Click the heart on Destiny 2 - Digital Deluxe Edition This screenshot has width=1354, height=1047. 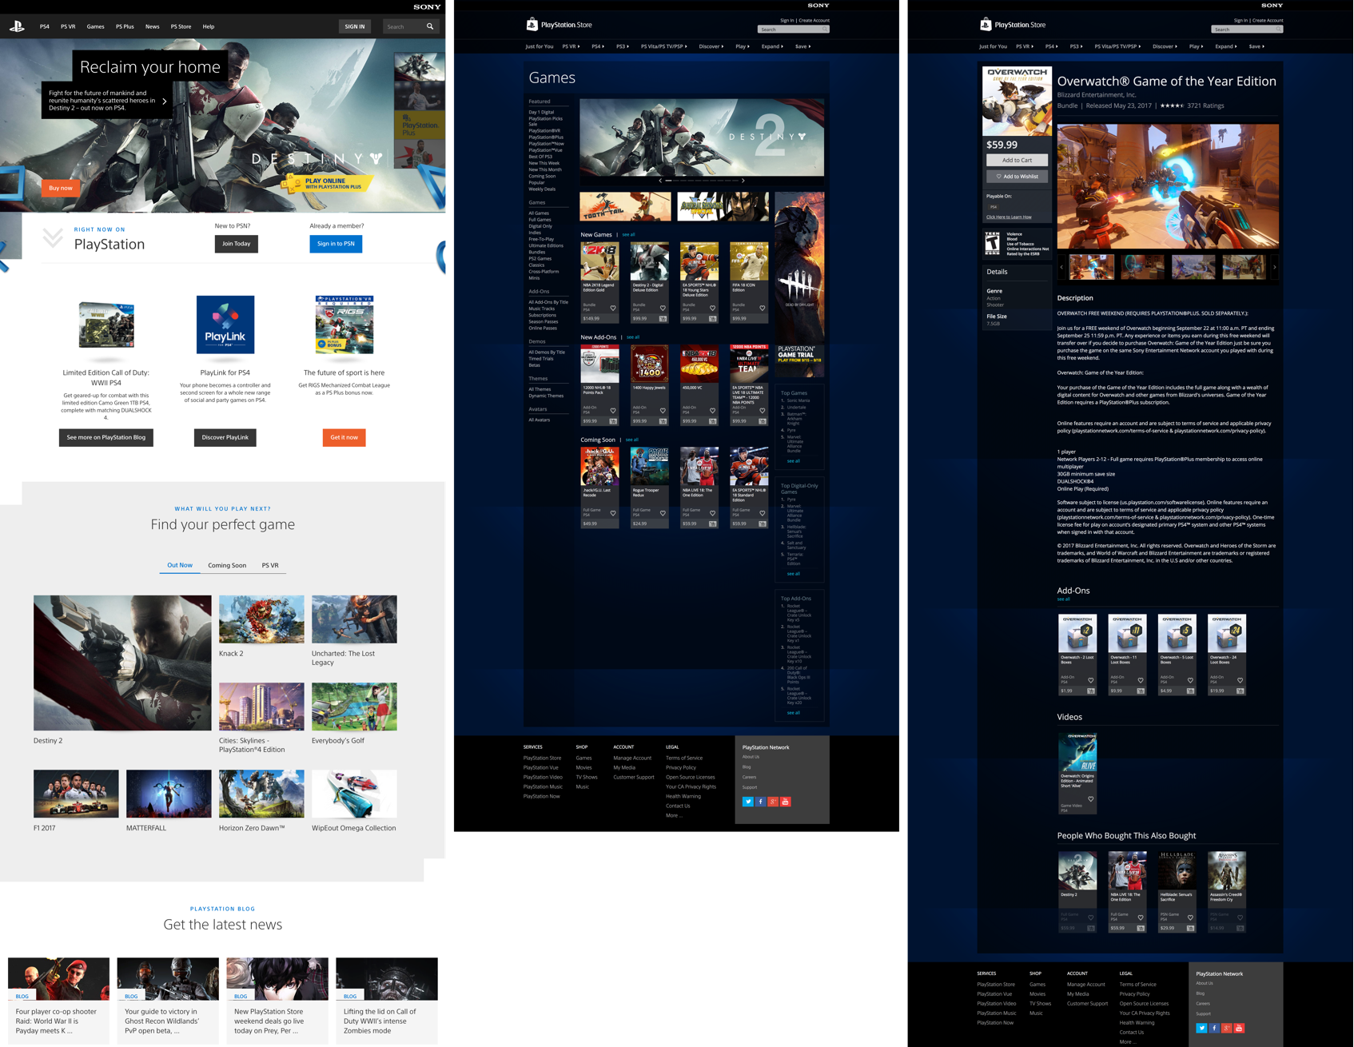(x=663, y=308)
